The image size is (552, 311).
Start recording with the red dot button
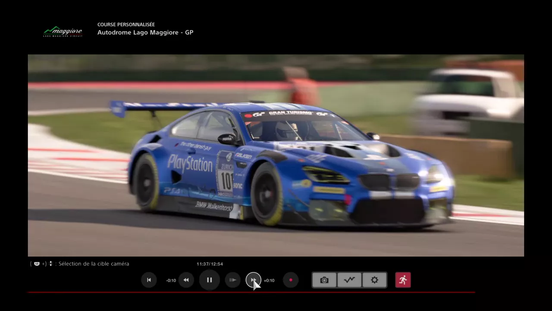[x=291, y=280]
